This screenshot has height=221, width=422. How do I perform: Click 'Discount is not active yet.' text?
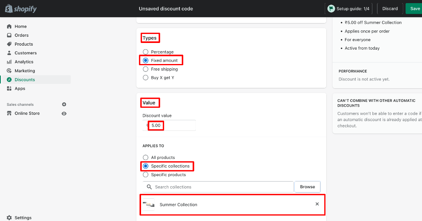[x=364, y=79]
